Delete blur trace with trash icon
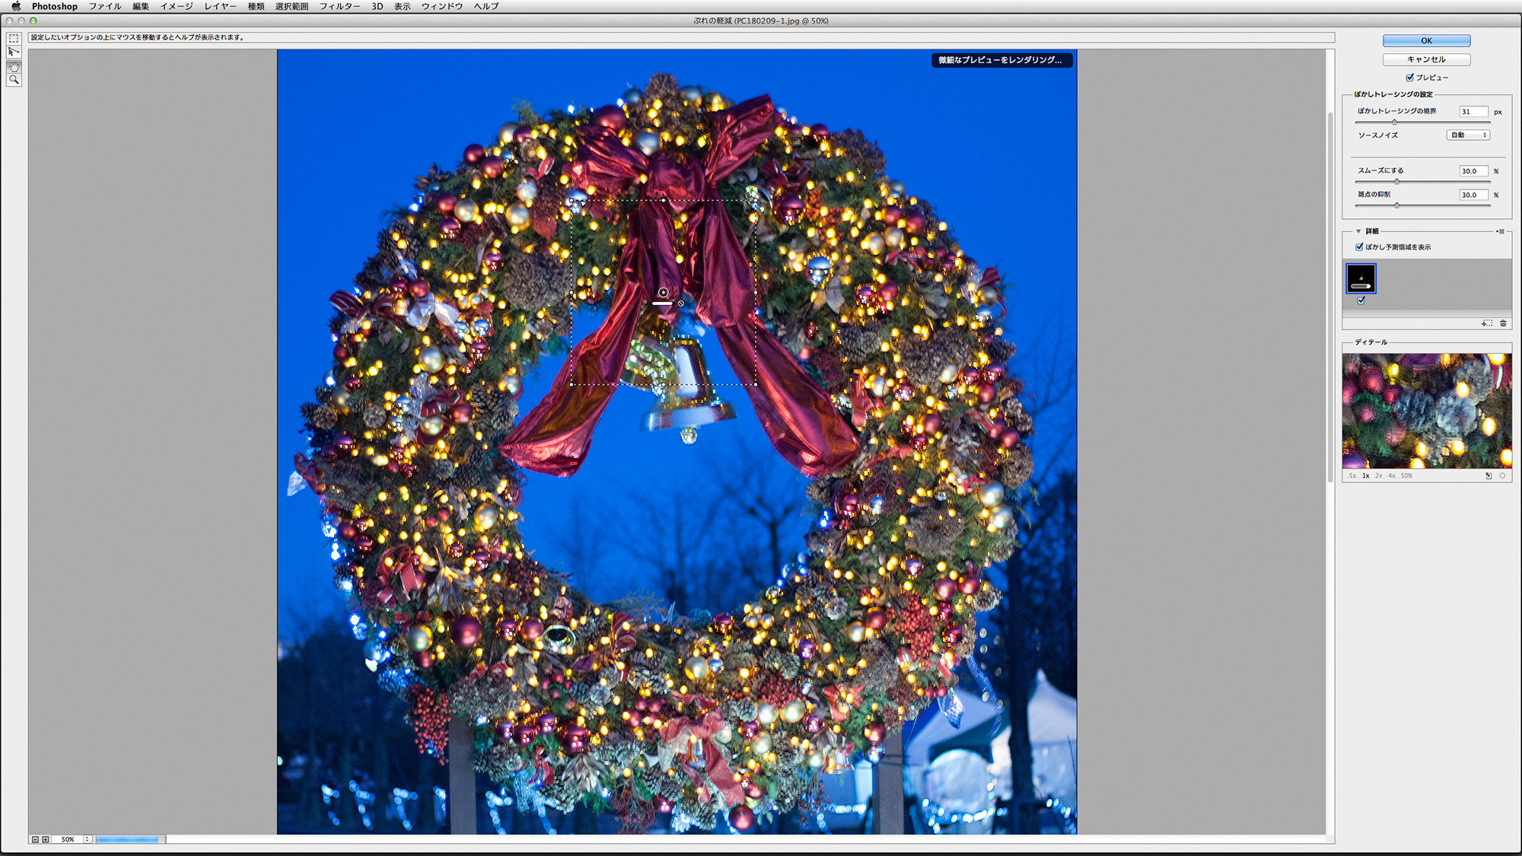The height and width of the screenshot is (856, 1522). (1503, 323)
